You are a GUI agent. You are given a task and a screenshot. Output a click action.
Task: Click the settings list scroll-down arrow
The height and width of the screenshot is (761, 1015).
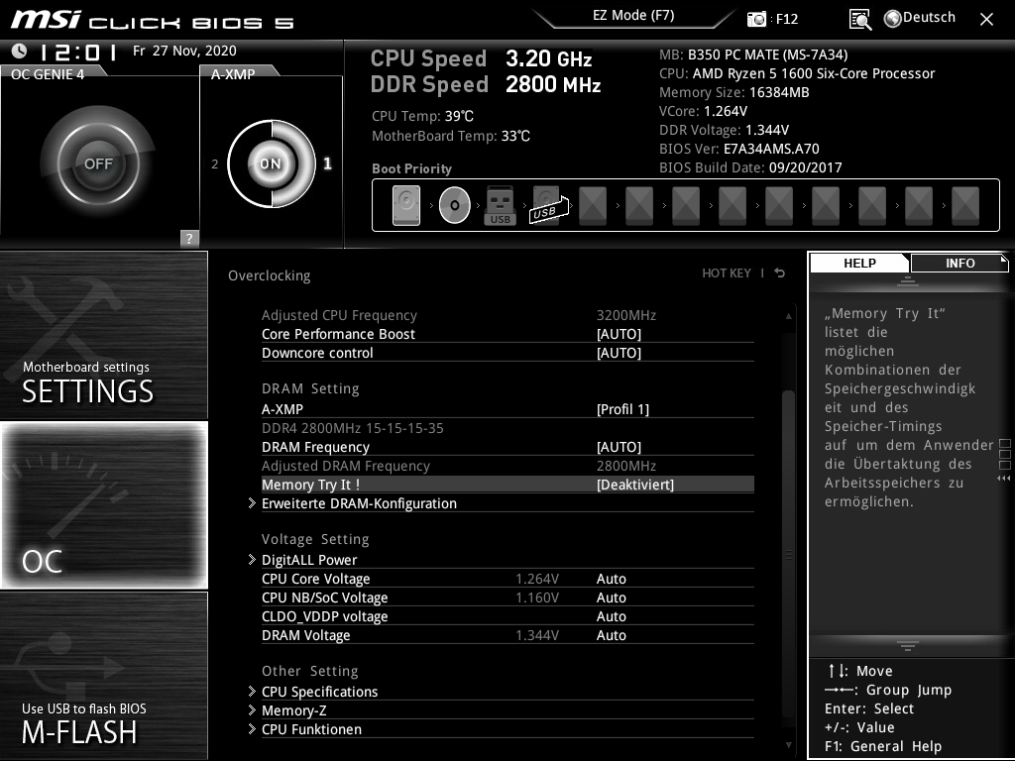[x=788, y=745]
